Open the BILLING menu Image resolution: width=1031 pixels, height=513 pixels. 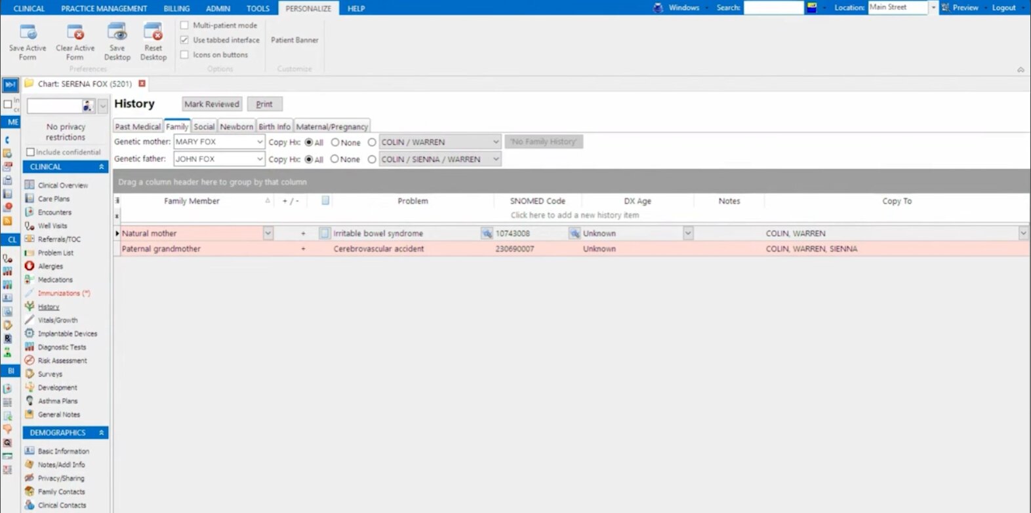click(x=176, y=9)
